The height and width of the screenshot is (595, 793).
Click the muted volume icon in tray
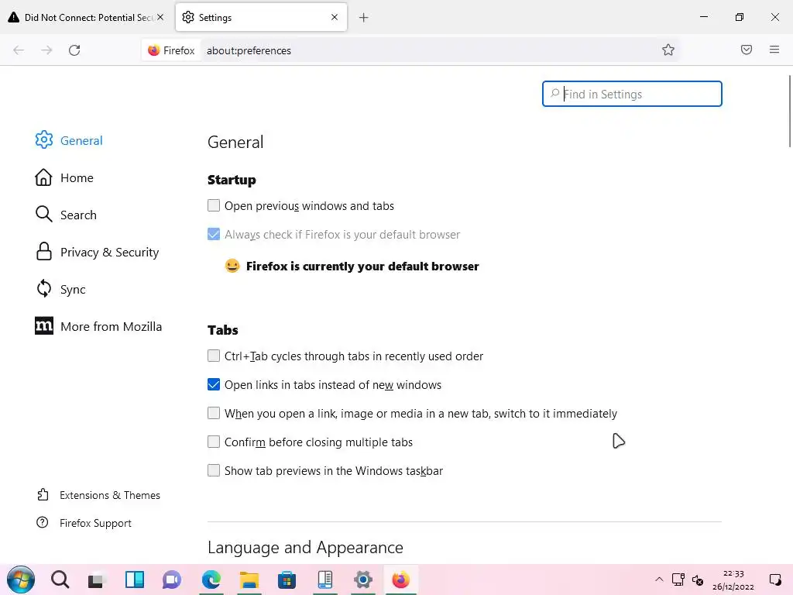[x=698, y=580]
